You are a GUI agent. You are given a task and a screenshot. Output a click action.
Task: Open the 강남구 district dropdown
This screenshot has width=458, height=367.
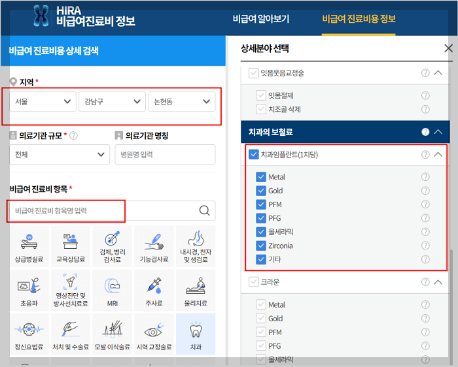pos(112,101)
